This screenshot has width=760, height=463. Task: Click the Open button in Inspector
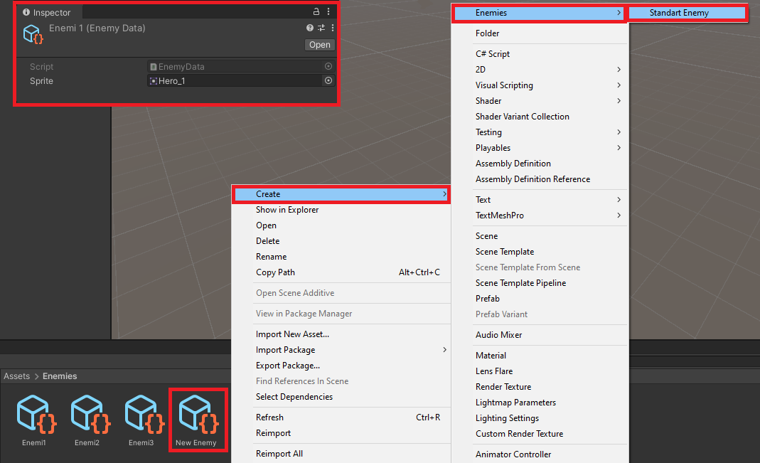[320, 45]
